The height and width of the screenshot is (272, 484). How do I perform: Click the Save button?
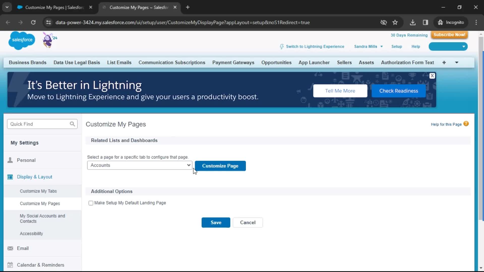click(216, 223)
